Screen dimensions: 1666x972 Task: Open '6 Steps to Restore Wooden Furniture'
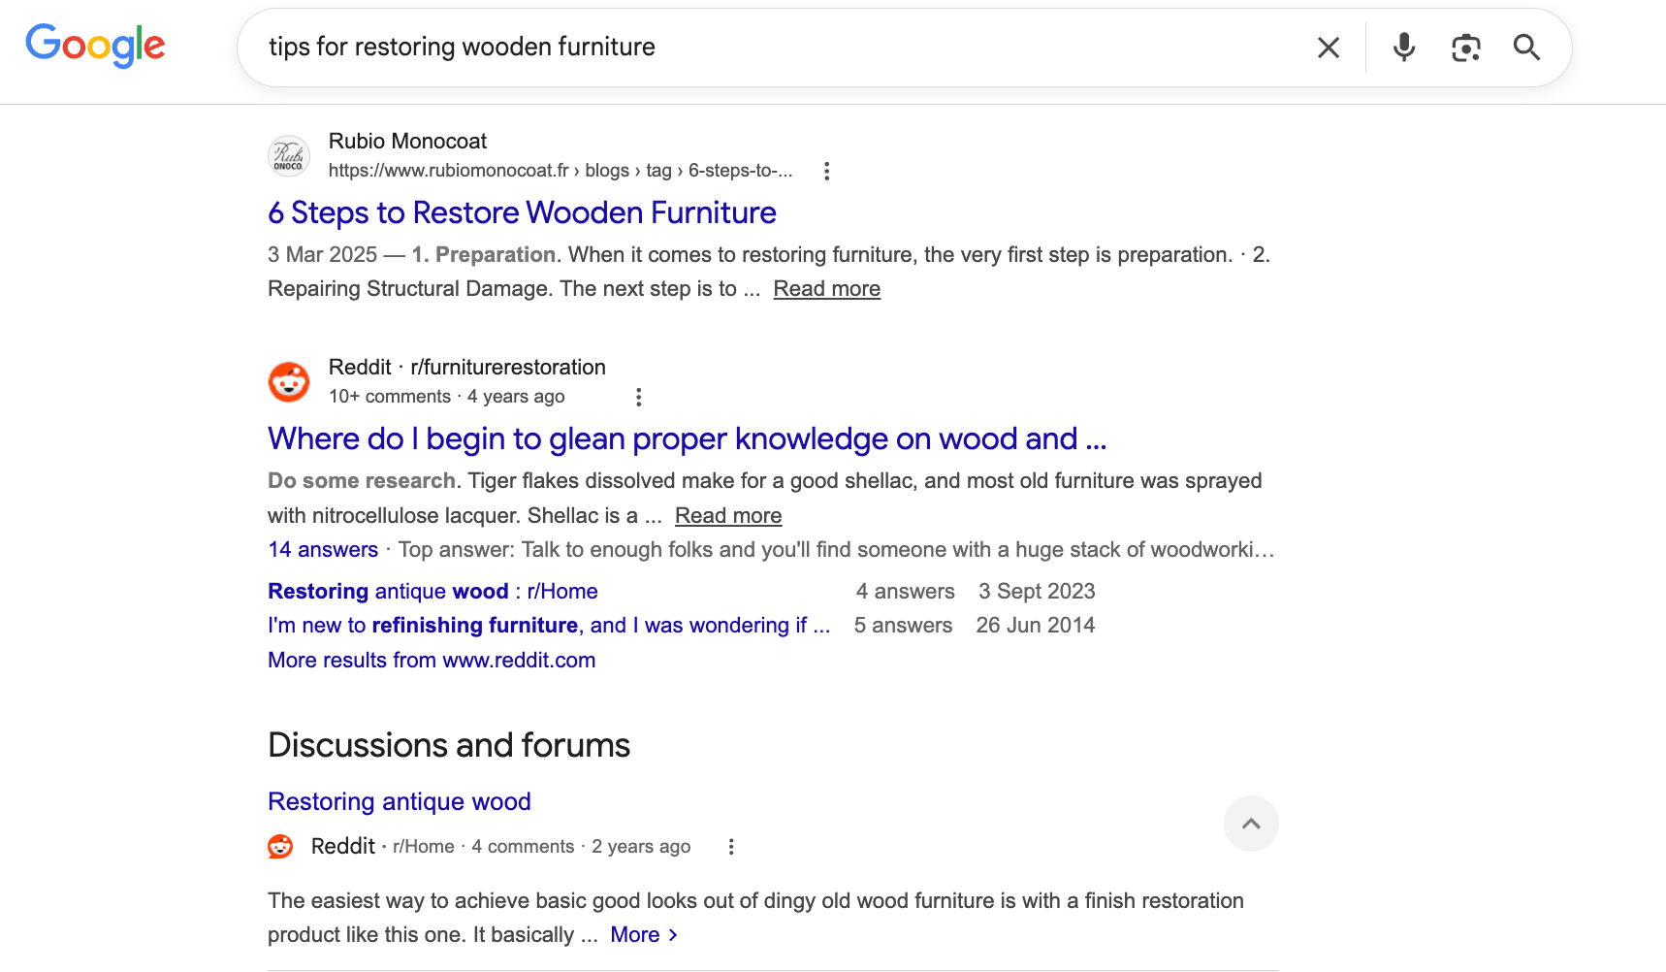(x=521, y=212)
